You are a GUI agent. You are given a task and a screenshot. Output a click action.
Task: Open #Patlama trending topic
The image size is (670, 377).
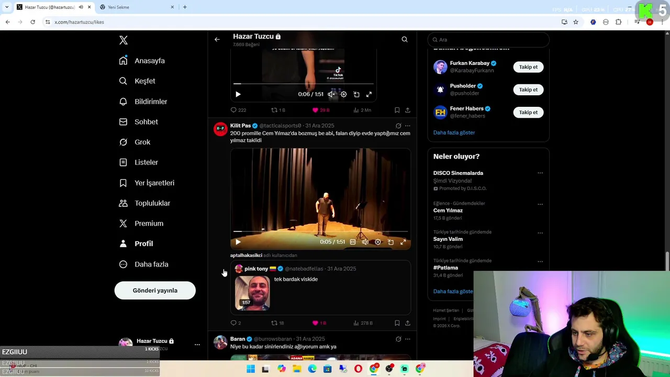coord(445,268)
